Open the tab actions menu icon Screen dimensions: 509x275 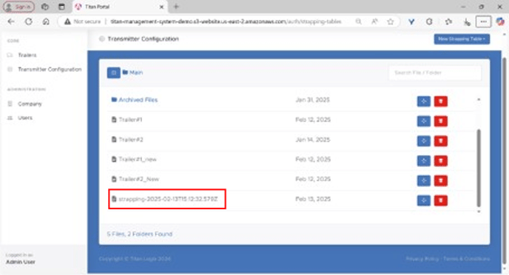pyautogui.click(x=61, y=7)
